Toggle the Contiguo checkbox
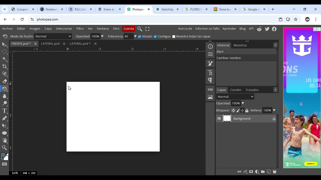The image size is (321, 180). [155, 36]
